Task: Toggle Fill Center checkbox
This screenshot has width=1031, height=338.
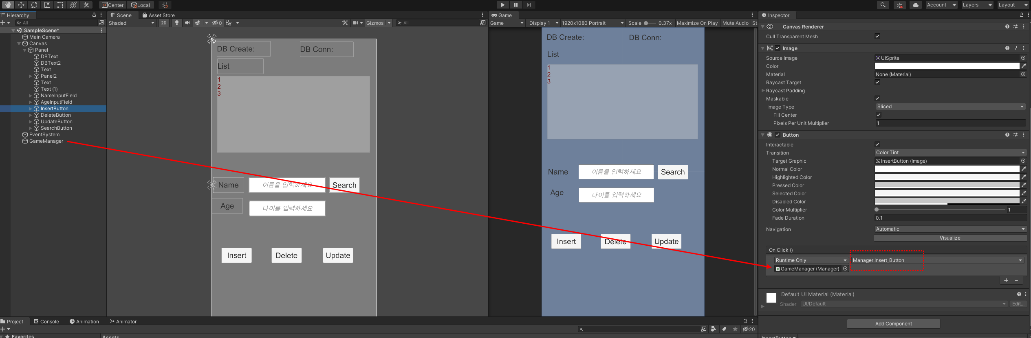Action: click(879, 115)
